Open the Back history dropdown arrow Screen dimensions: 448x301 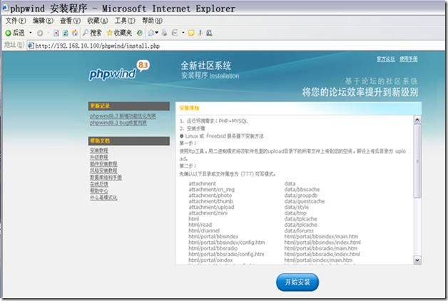pos(30,33)
